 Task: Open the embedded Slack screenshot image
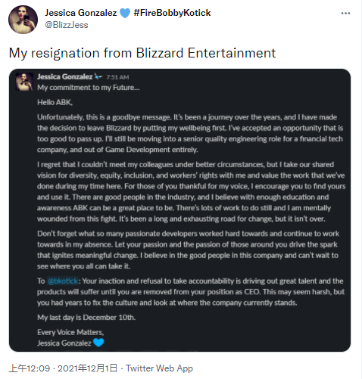pyautogui.click(x=179, y=210)
